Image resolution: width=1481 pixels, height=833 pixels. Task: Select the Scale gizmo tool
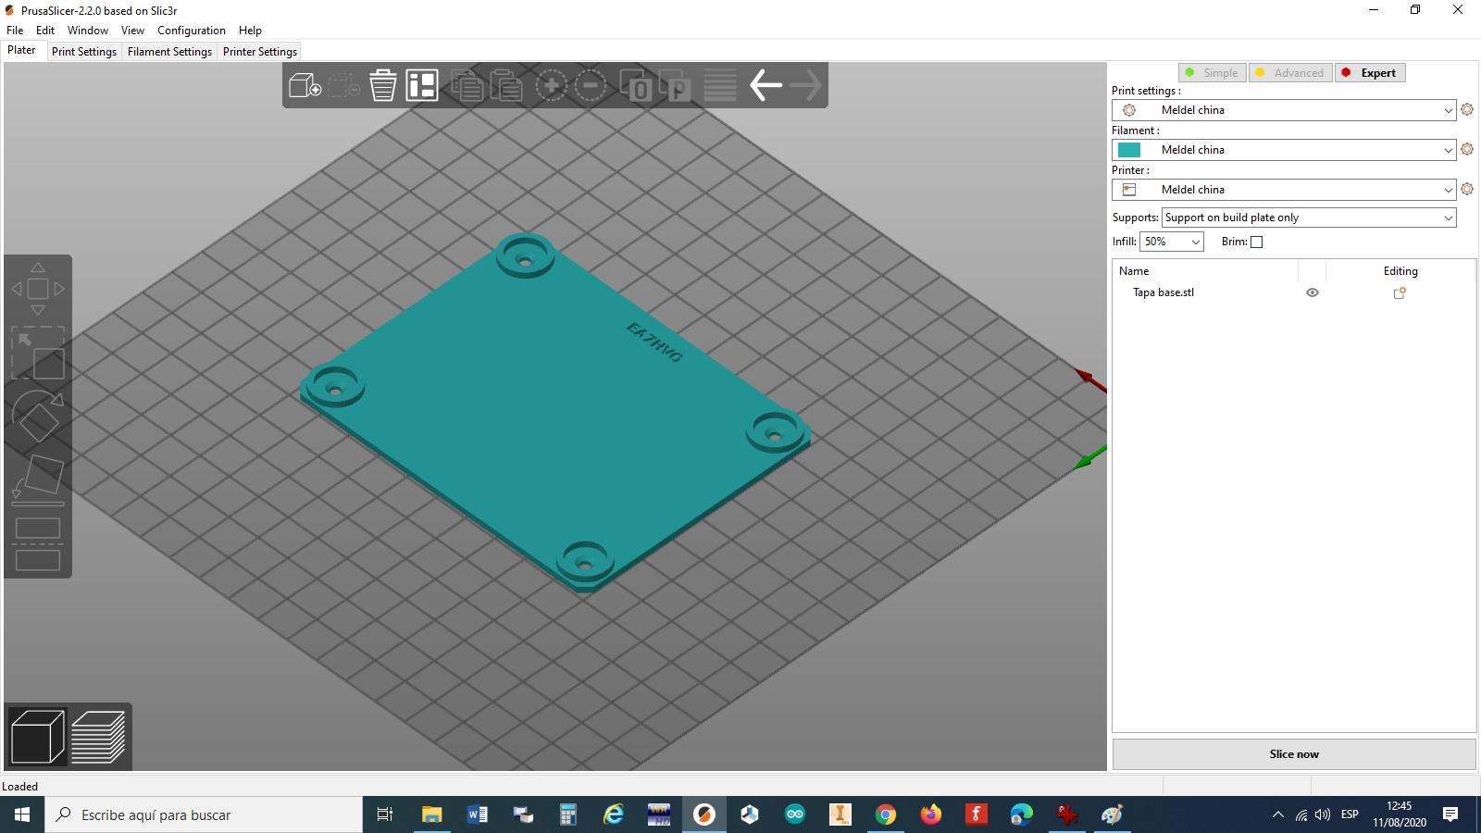click(38, 353)
